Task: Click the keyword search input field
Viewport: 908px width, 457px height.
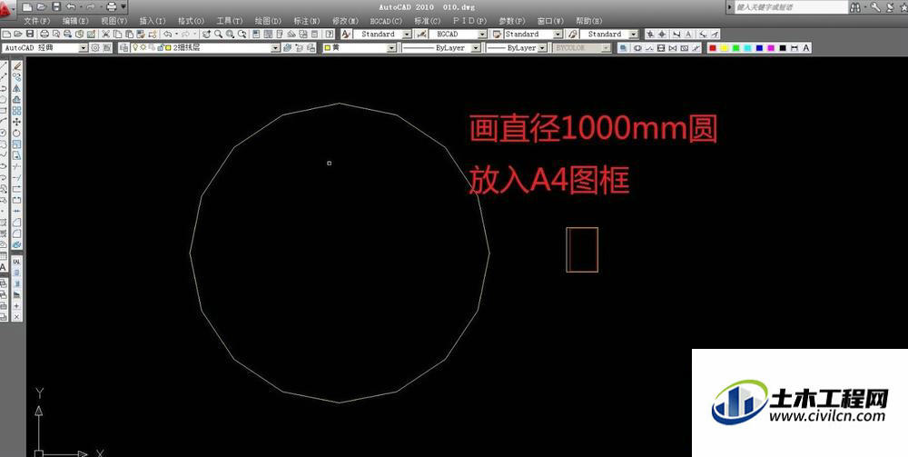Action: (791, 7)
